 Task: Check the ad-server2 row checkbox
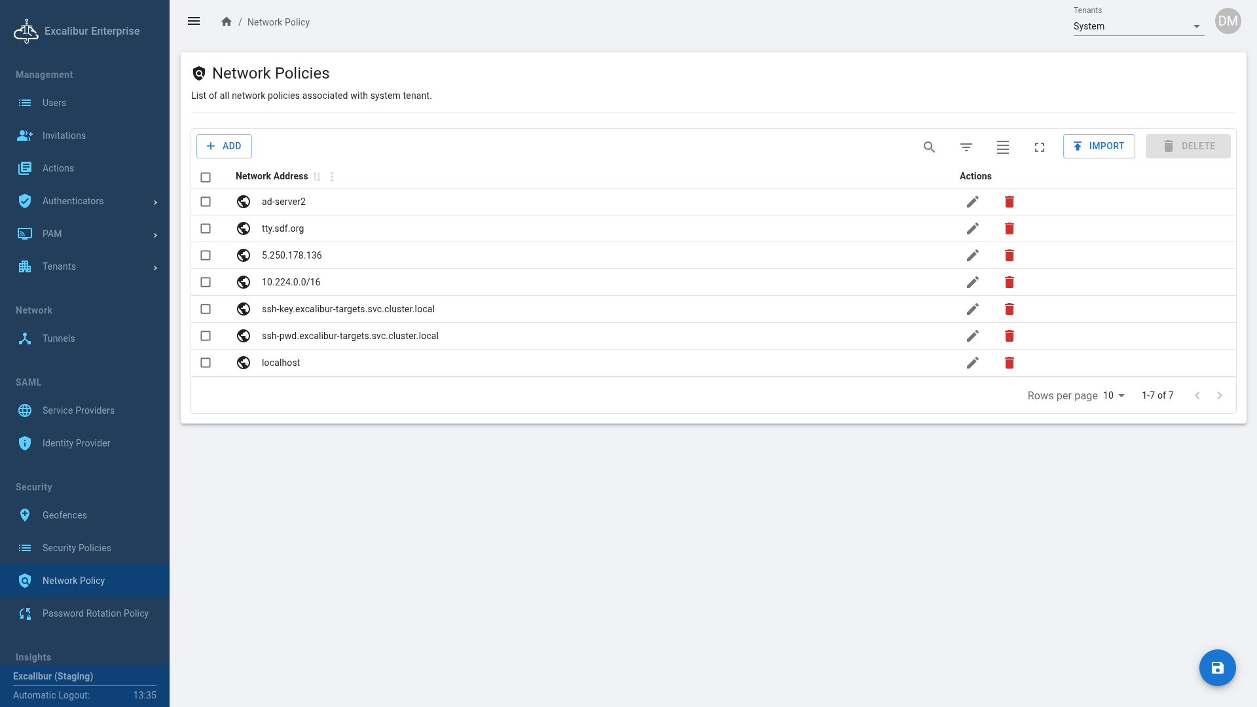click(206, 202)
